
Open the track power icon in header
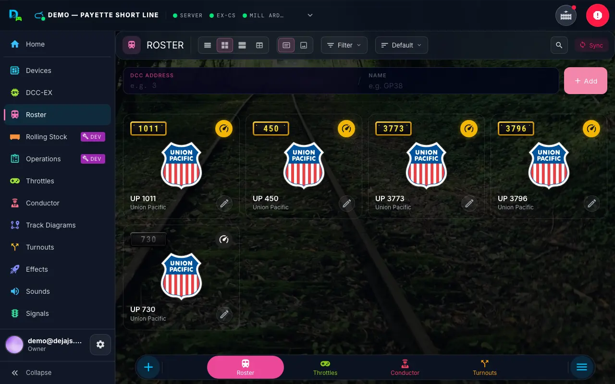pos(566,15)
